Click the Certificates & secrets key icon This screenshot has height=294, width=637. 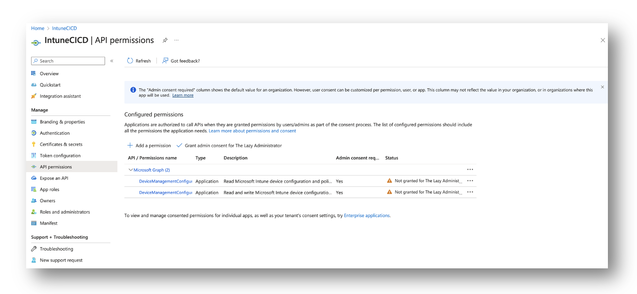[x=34, y=145]
